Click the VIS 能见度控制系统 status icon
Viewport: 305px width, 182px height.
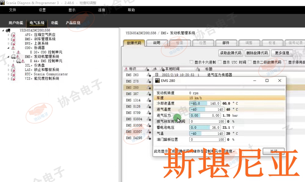pyautogui.click(x=13, y=79)
